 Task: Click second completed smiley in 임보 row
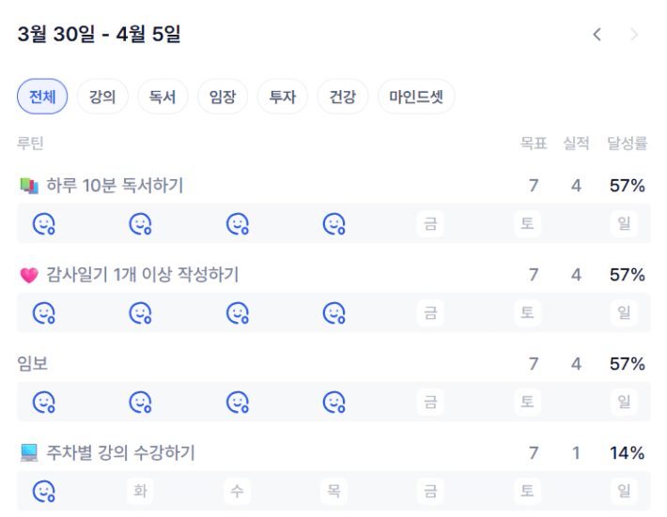click(141, 402)
